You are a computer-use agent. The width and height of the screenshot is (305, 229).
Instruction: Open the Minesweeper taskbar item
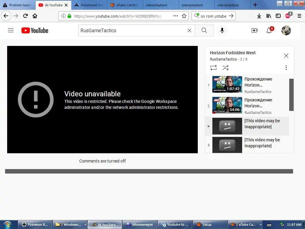coord(139,225)
